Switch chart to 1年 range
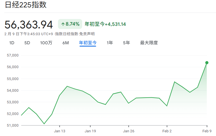The image size is (216, 136). click(x=110, y=43)
